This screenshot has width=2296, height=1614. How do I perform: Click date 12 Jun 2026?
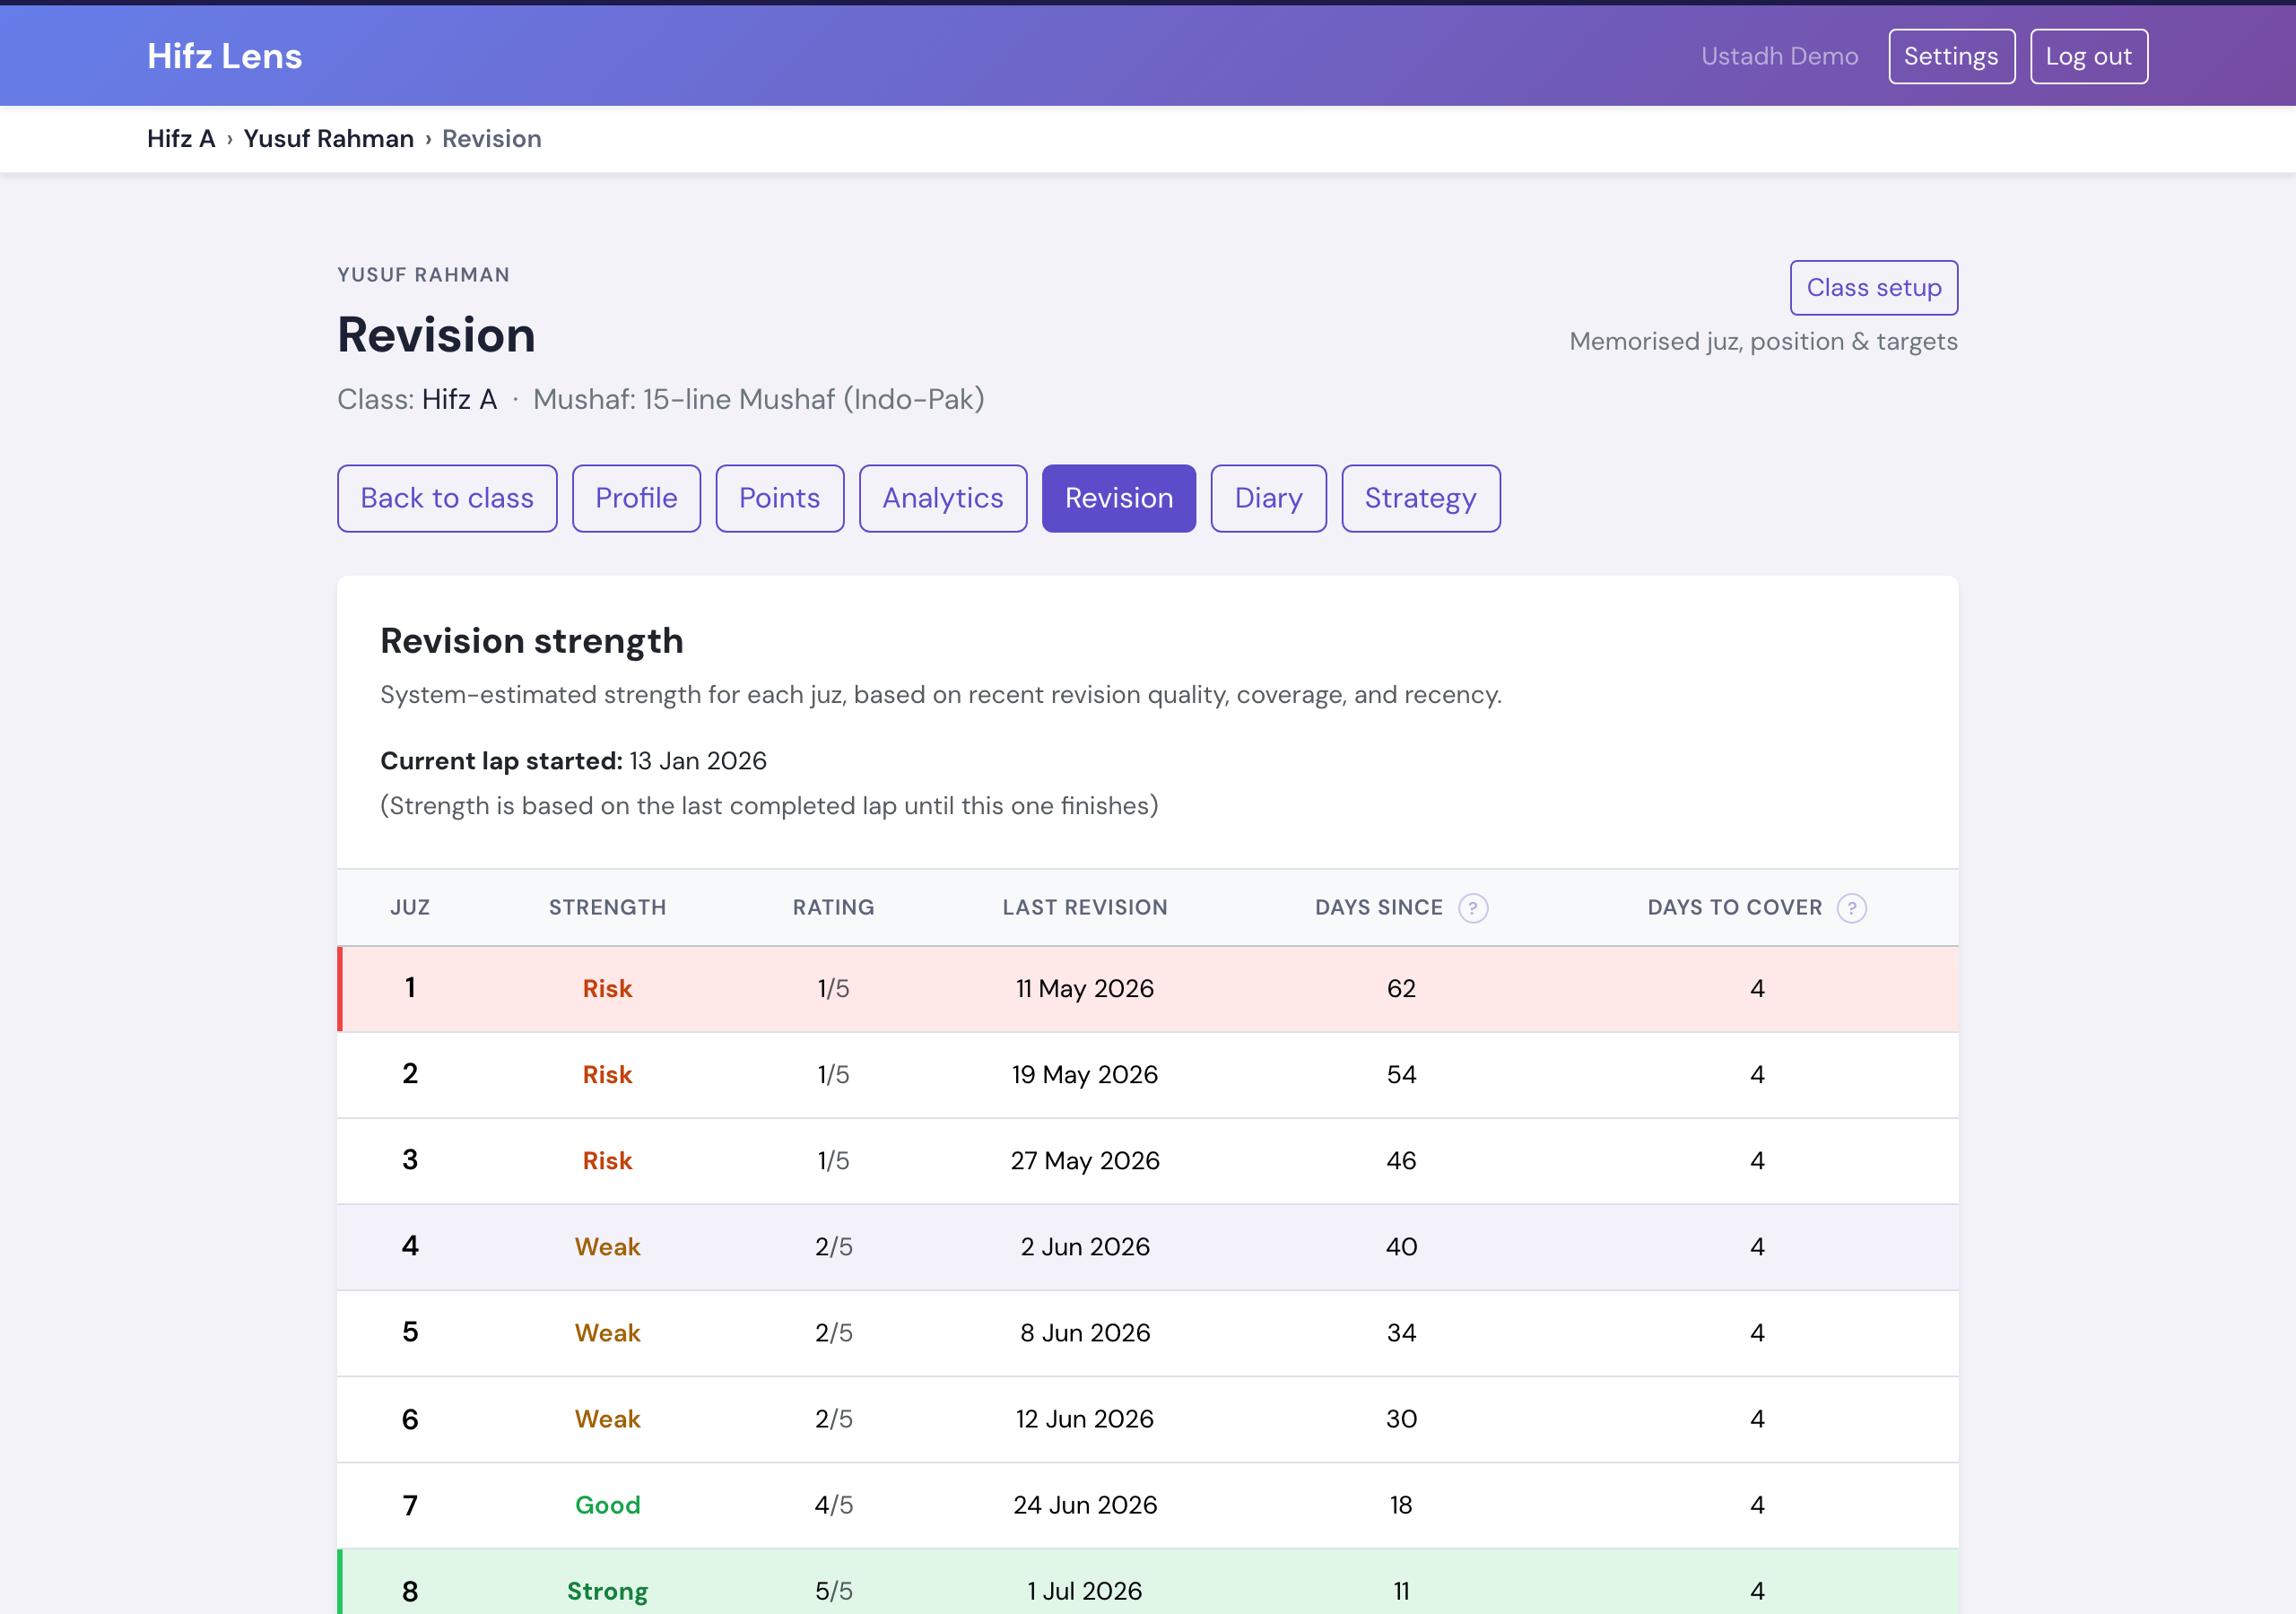coord(1085,1419)
